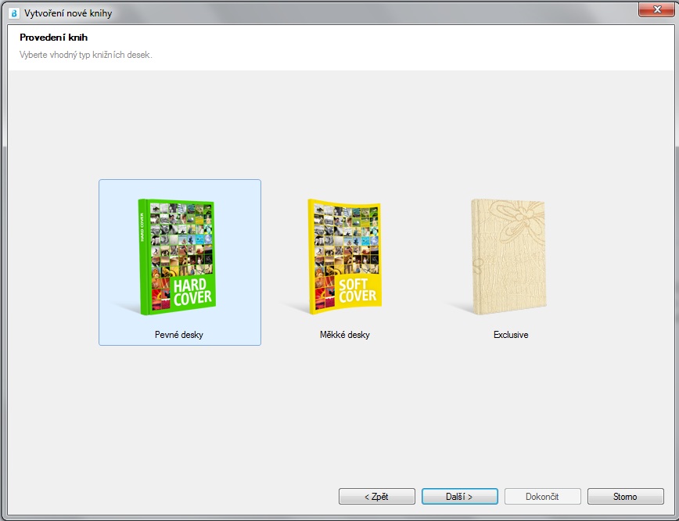
Task: Pick the beige Exclusive book cover image
Action: (x=508, y=257)
